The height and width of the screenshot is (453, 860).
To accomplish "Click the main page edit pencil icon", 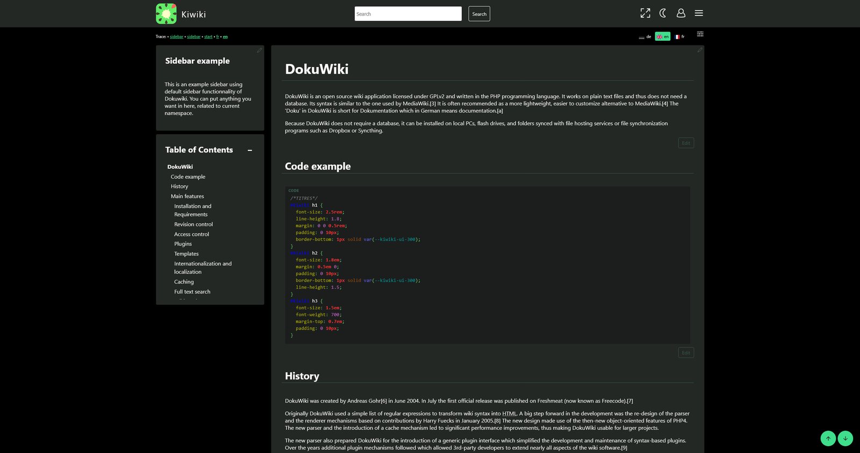I will pos(699,50).
